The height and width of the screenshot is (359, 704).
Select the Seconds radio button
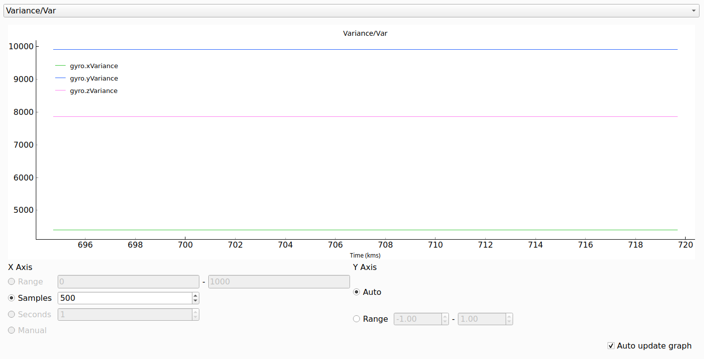coord(11,315)
